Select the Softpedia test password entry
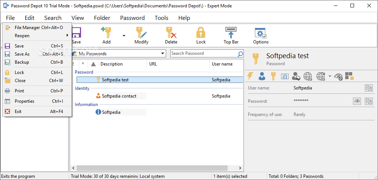Screen dimensions: 378x180 [x=160, y=80]
